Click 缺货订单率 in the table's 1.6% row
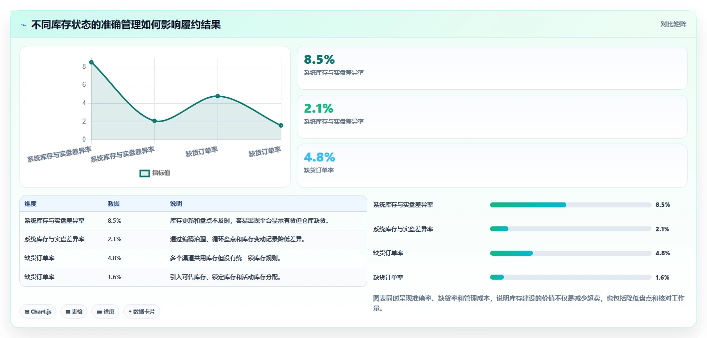The image size is (707, 338). [x=39, y=277]
